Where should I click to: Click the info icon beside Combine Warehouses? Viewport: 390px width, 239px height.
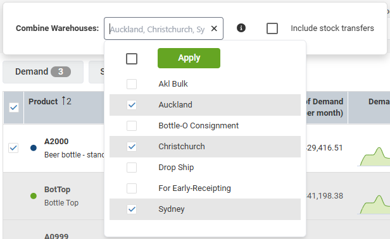(241, 28)
